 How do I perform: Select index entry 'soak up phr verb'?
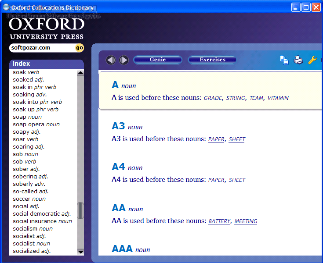click(36, 110)
